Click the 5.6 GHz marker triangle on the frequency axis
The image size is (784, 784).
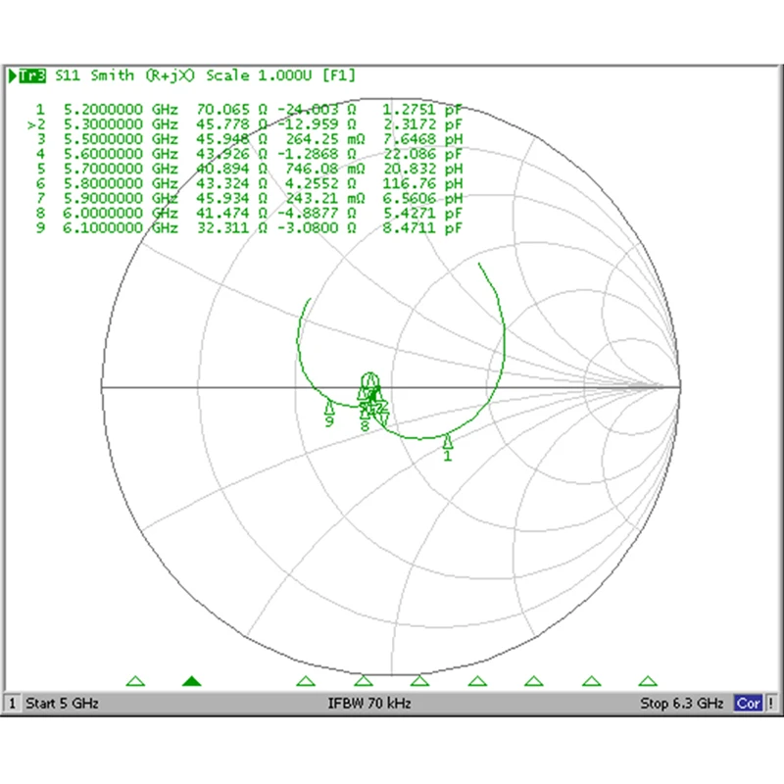point(364,681)
